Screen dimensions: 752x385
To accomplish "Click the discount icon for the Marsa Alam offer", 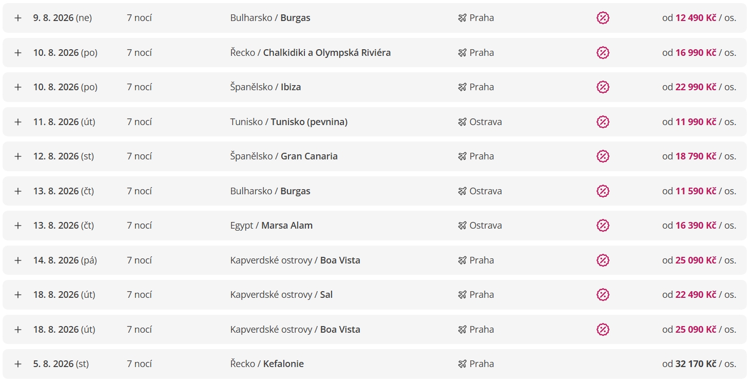I will (x=603, y=226).
